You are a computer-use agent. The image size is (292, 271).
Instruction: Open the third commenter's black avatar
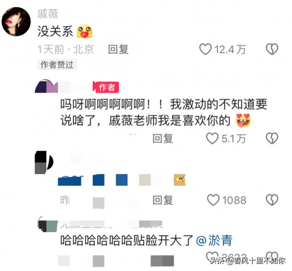tap(44, 162)
